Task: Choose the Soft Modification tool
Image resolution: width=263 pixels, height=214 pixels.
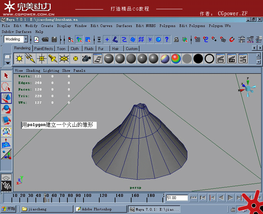Action: tap(6, 143)
